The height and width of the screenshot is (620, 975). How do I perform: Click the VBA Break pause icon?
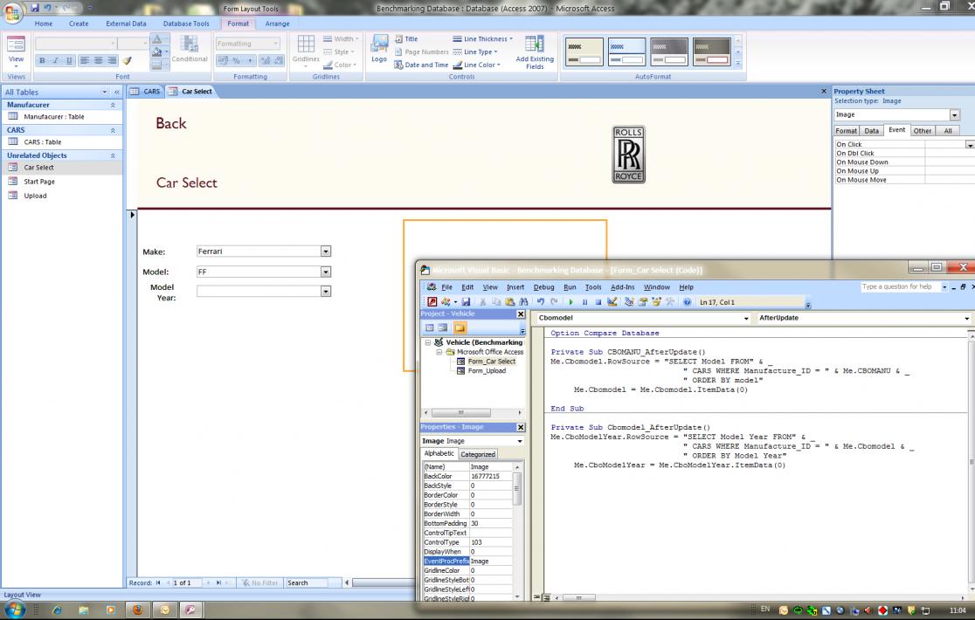pos(584,302)
